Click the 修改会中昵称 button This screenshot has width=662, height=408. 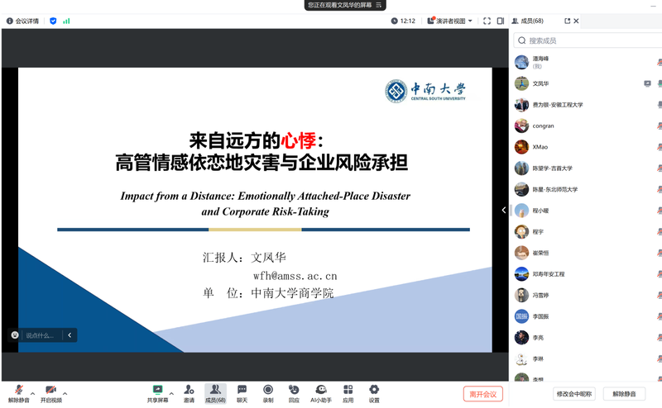coord(574,394)
